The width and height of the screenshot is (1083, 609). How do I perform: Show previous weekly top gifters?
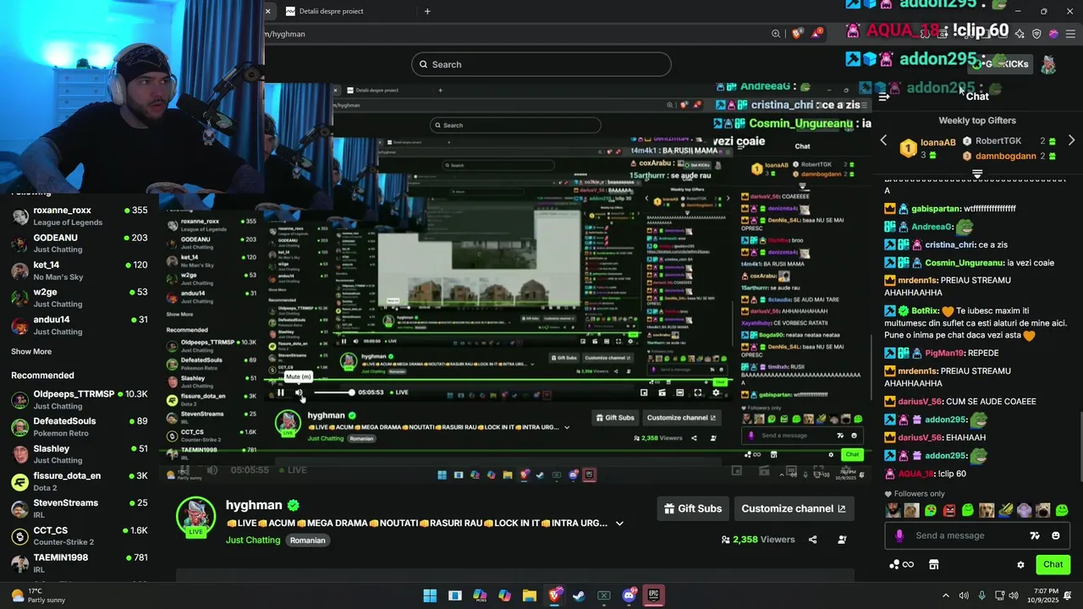pyautogui.click(x=884, y=140)
